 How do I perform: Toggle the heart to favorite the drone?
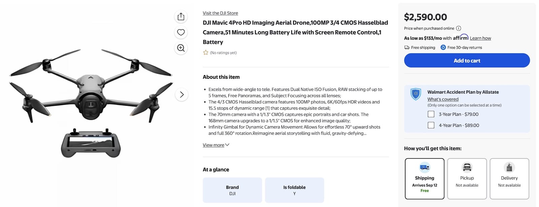coord(181,32)
